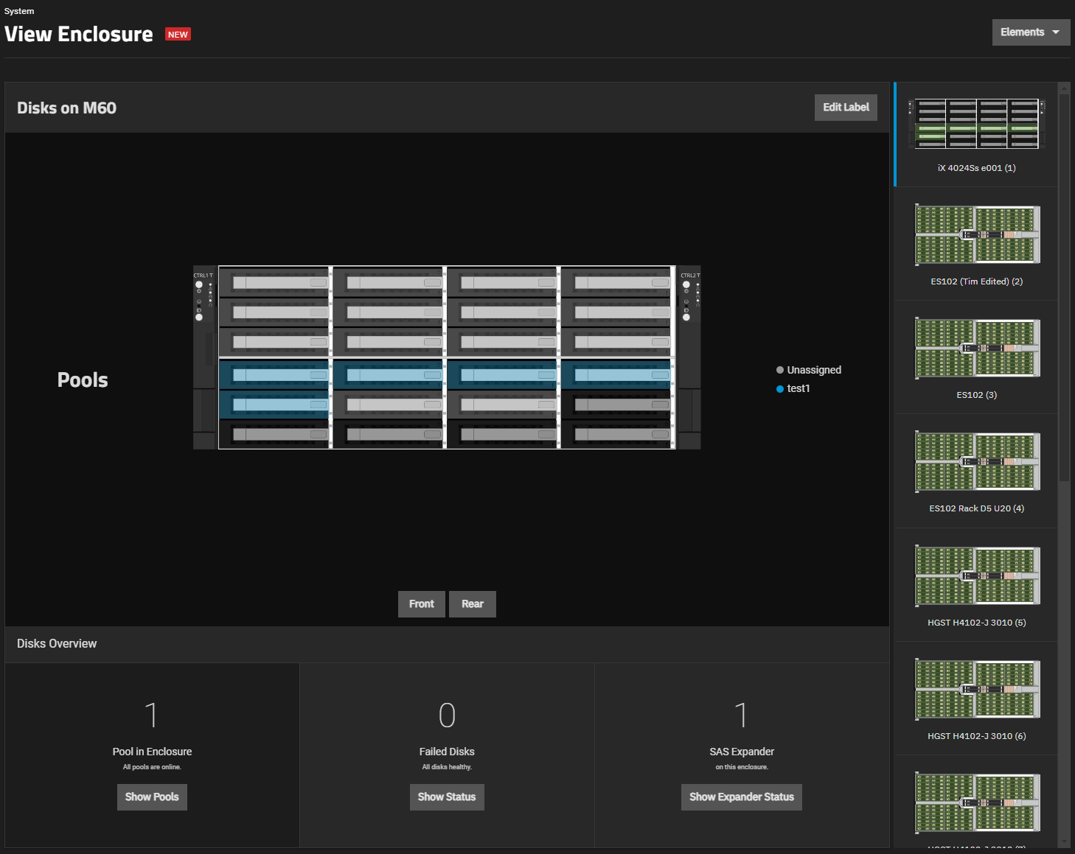Click the lone blue drive in the fifth row
1075x854 pixels.
274,405
